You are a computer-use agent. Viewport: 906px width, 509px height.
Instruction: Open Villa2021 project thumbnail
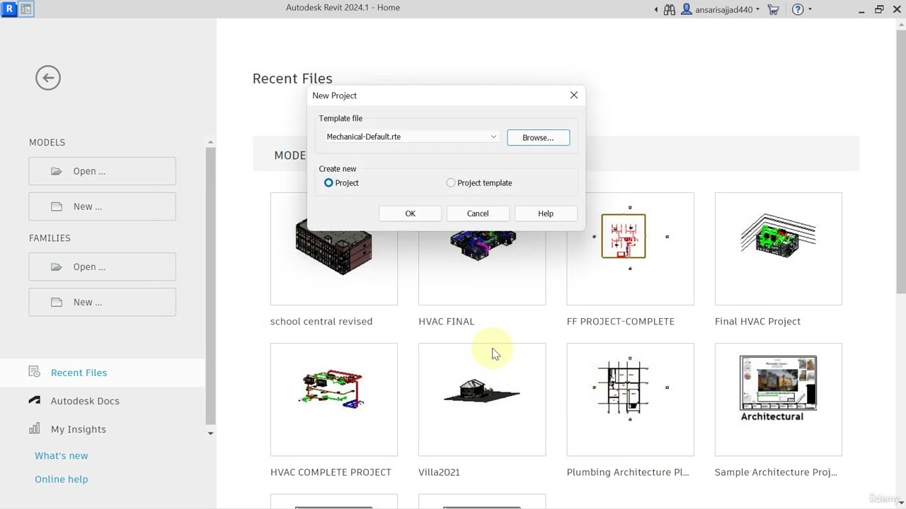(482, 399)
